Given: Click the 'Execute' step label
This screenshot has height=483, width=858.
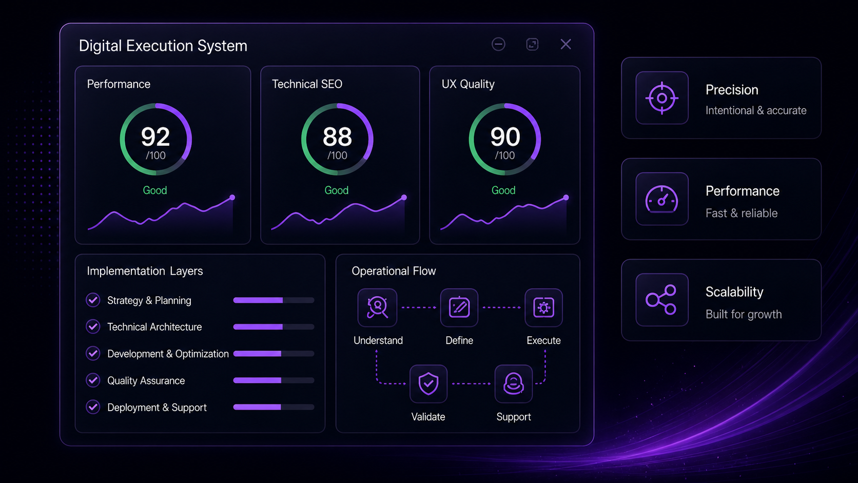Looking at the screenshot, I should point(543,340).
